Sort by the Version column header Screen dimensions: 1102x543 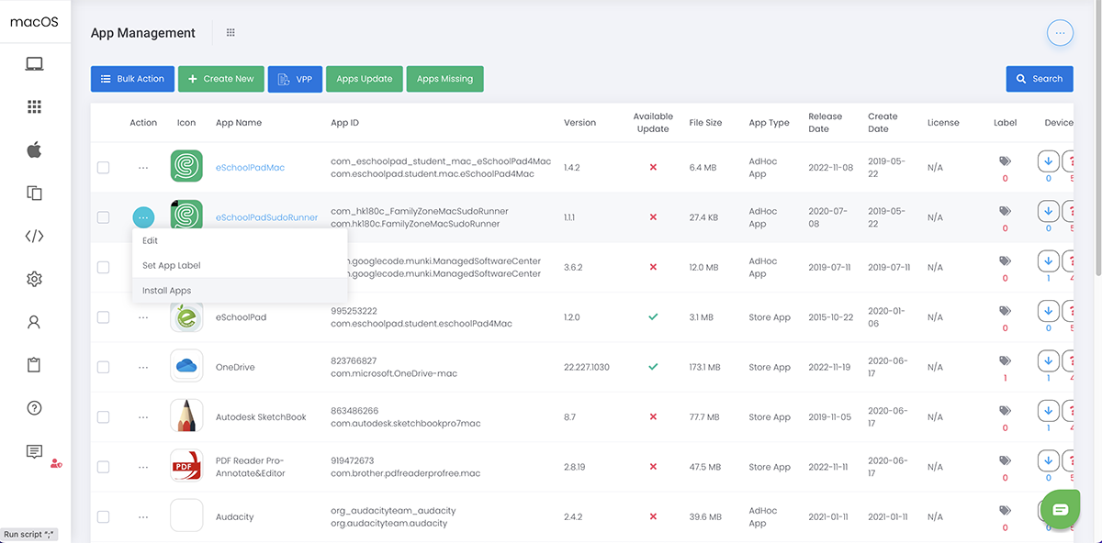click(x=579, y=123)
